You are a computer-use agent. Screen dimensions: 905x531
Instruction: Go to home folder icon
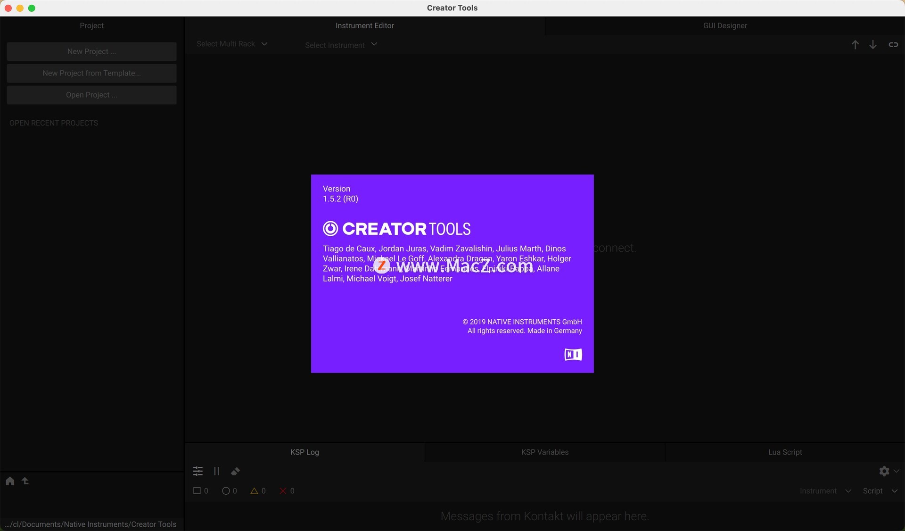[10, 481]
